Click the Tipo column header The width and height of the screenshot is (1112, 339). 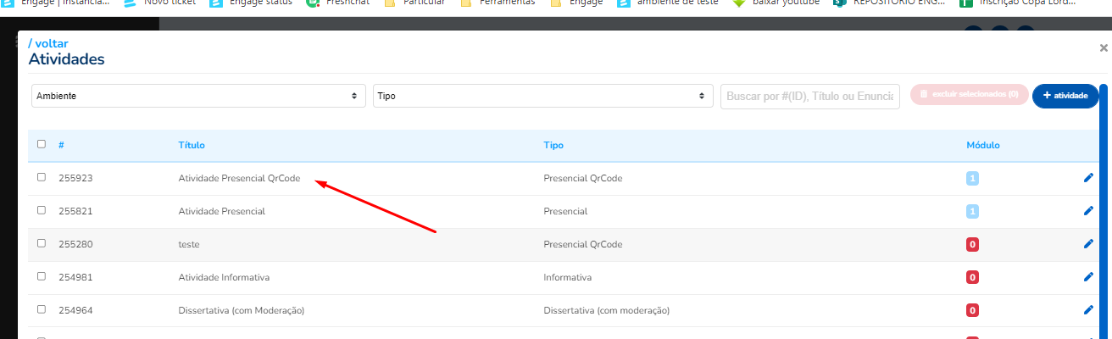(x=553, y=145)
